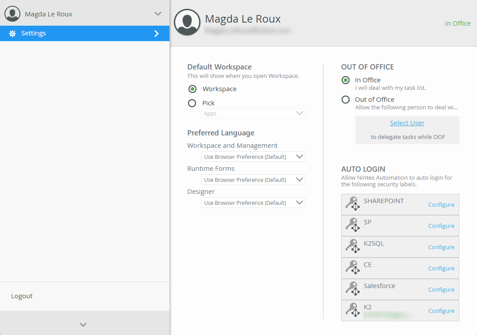
Task: Click the large profile avatar in header
Action: point(187,22)
